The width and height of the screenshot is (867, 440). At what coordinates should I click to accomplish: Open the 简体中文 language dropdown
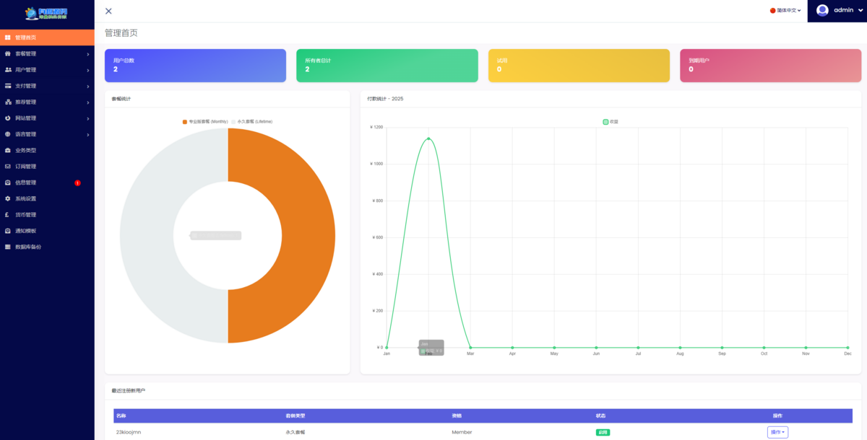(785, 11)
